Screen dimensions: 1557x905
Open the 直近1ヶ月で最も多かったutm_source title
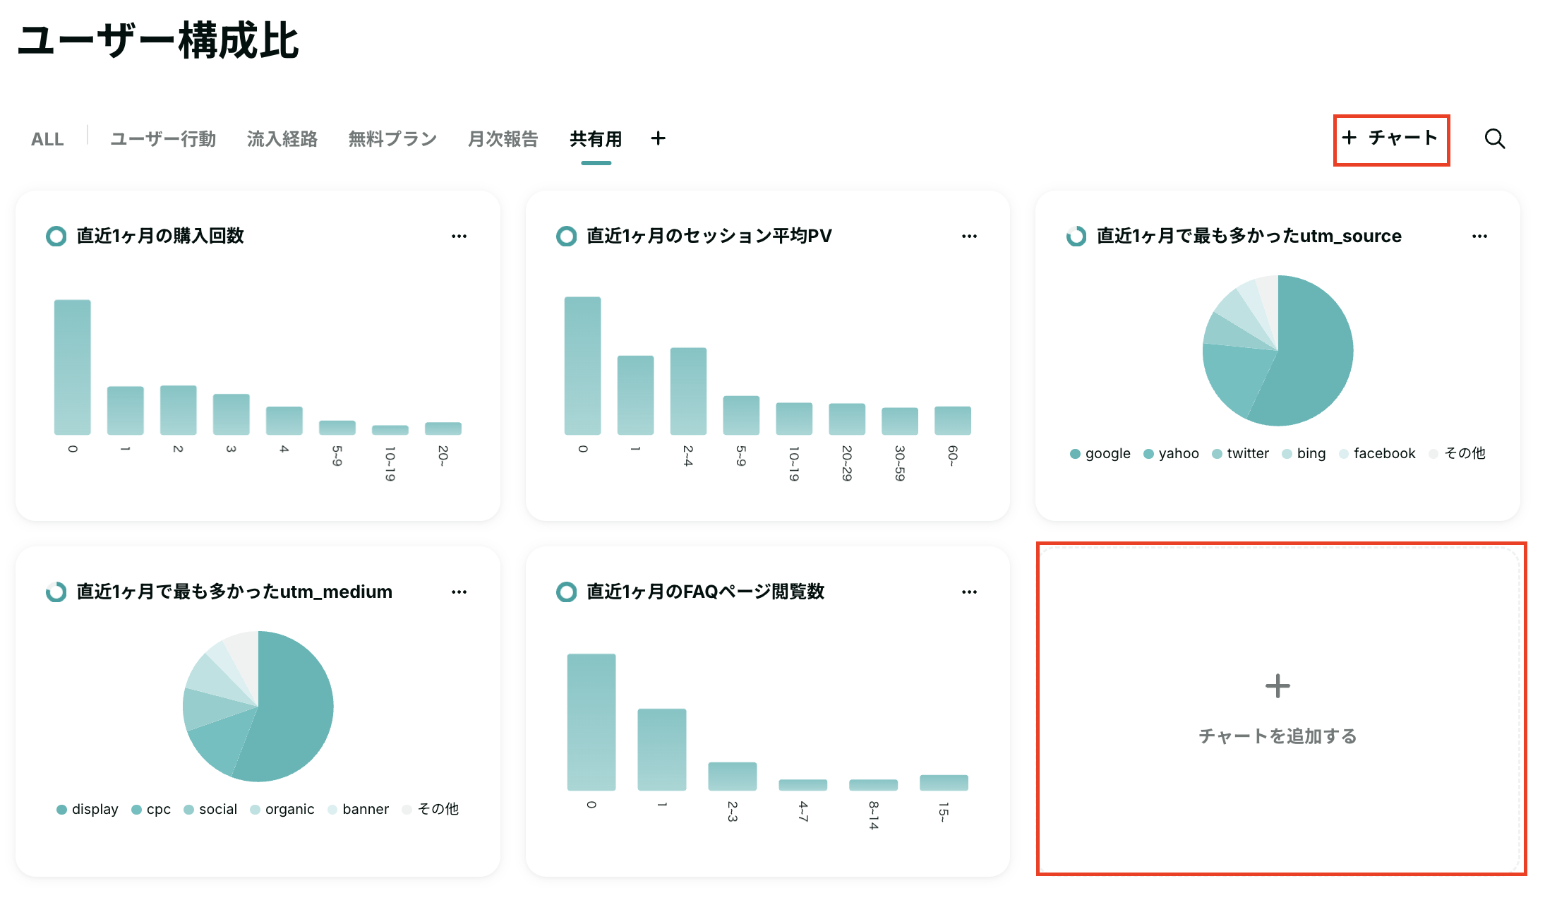(1249, 236)
